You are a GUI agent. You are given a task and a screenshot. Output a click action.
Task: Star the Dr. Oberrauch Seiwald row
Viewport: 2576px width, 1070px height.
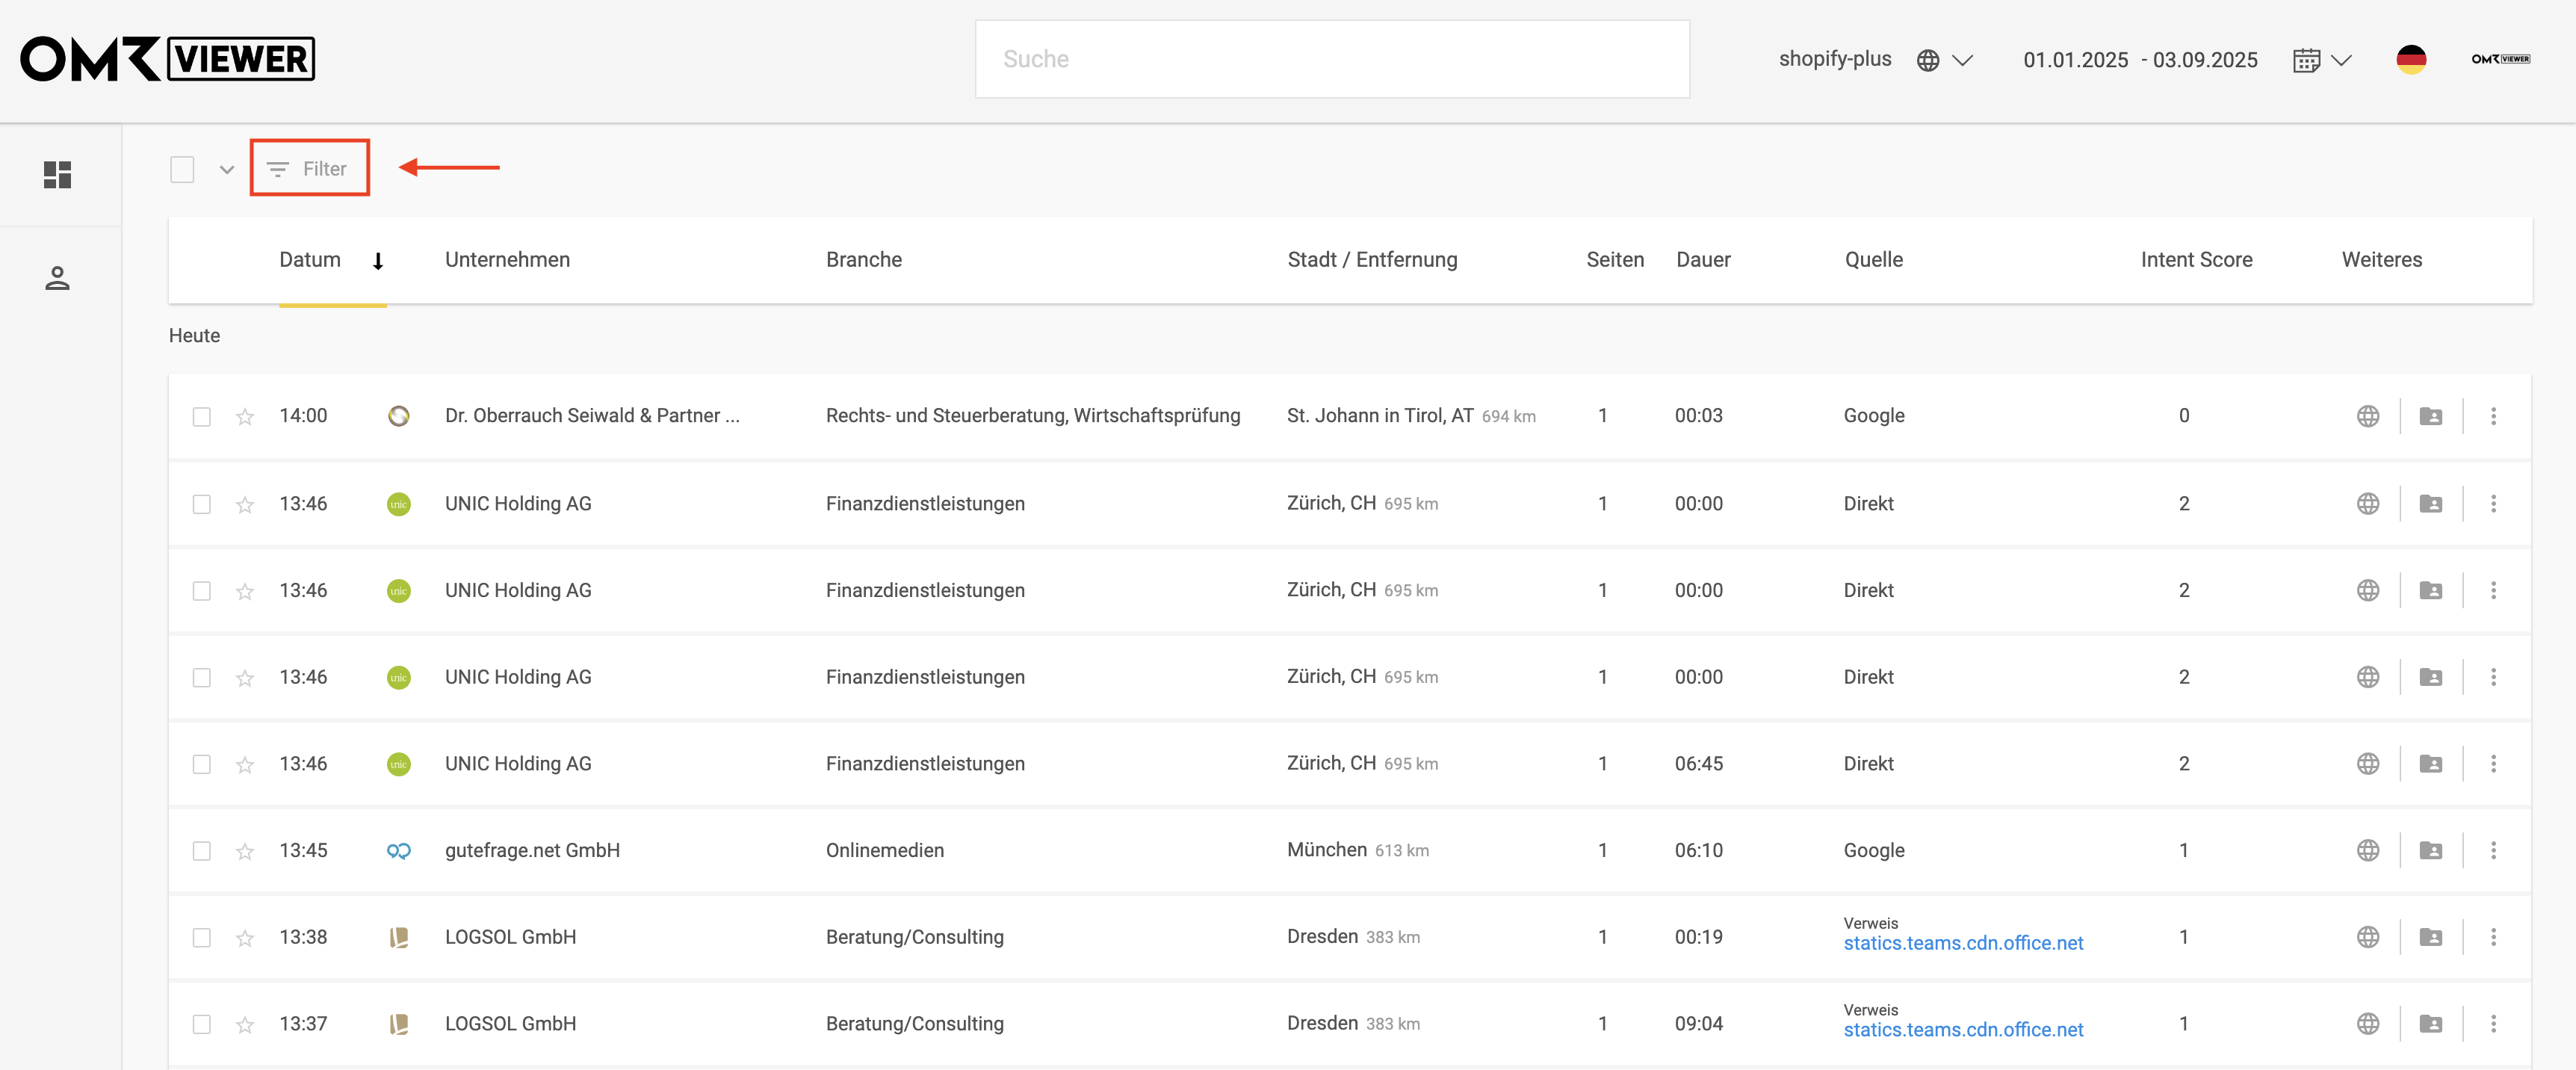tap(245, 417)
